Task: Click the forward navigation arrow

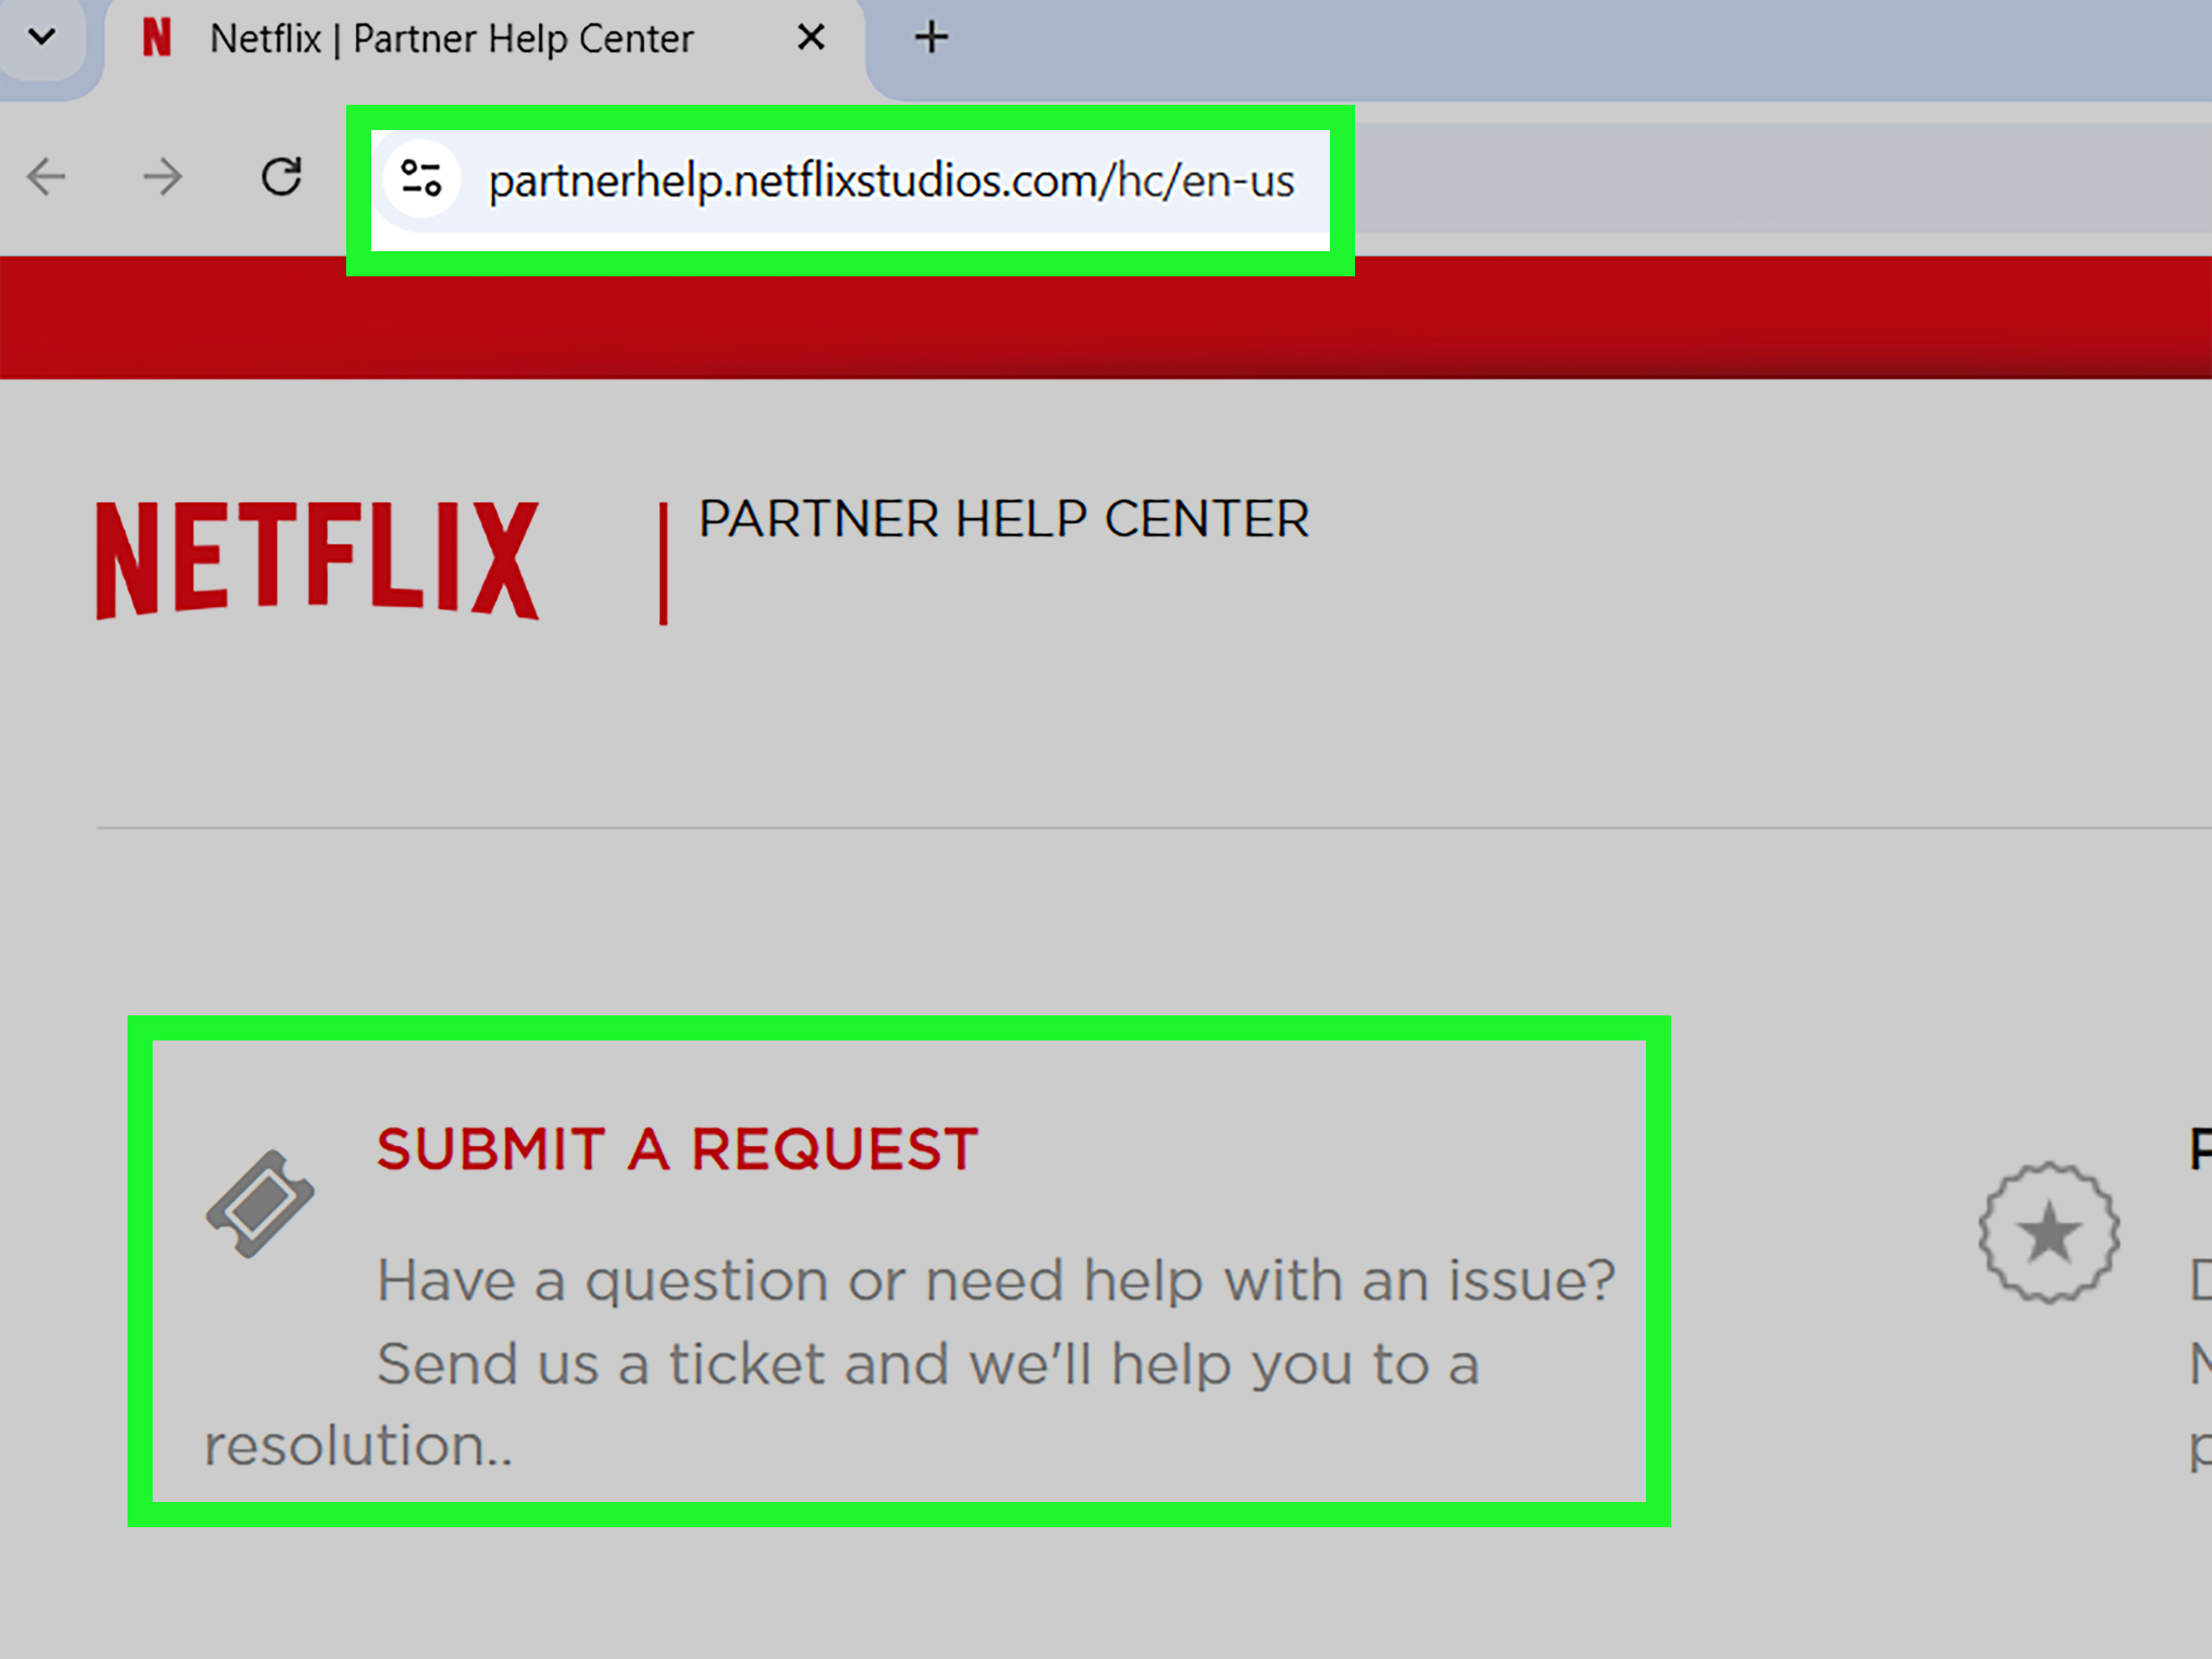Action: 162,177
